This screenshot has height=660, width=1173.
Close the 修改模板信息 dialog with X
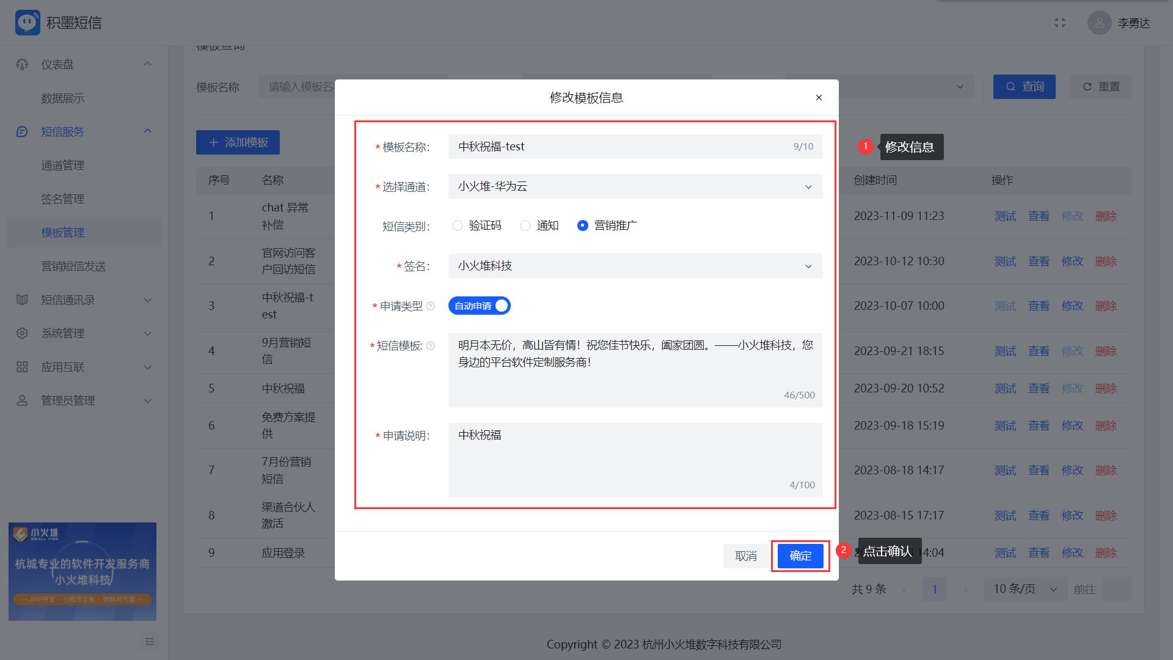pos(819,98)
